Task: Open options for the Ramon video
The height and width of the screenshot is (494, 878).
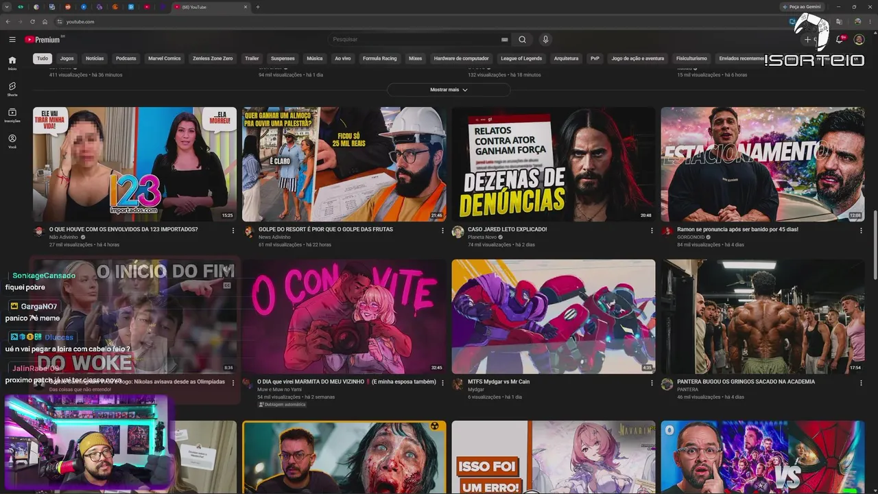Action: click(x=861, y=231)
